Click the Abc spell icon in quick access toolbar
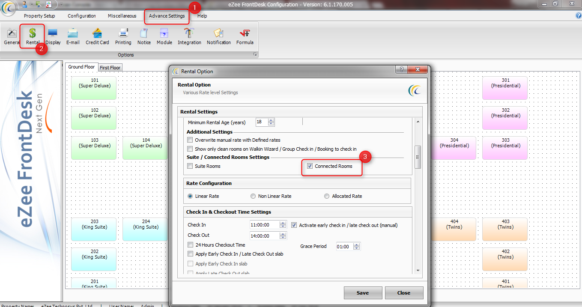 48,4
